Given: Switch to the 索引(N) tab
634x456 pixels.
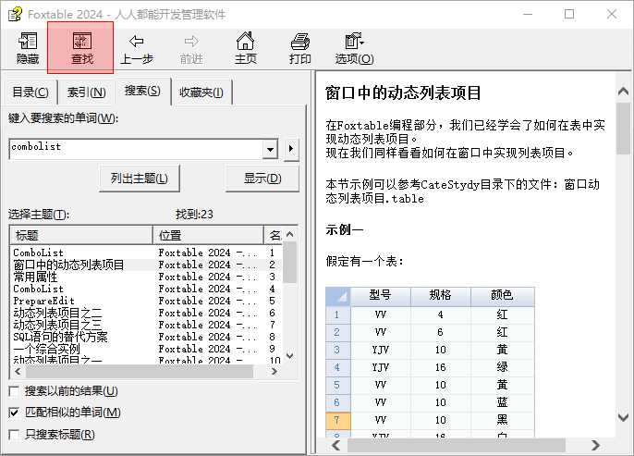Looking at the screenshot, I should [x=87, y=92].
